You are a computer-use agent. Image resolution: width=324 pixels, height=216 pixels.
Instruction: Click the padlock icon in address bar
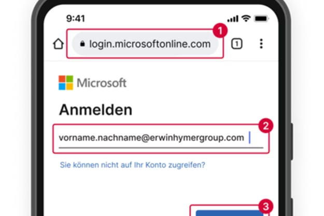[82, 44]
